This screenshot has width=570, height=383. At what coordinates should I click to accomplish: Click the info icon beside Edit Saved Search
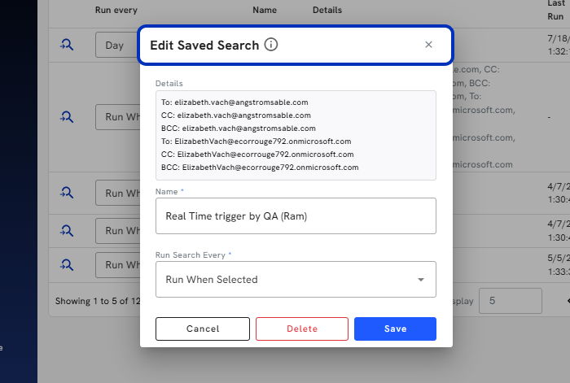271,45
